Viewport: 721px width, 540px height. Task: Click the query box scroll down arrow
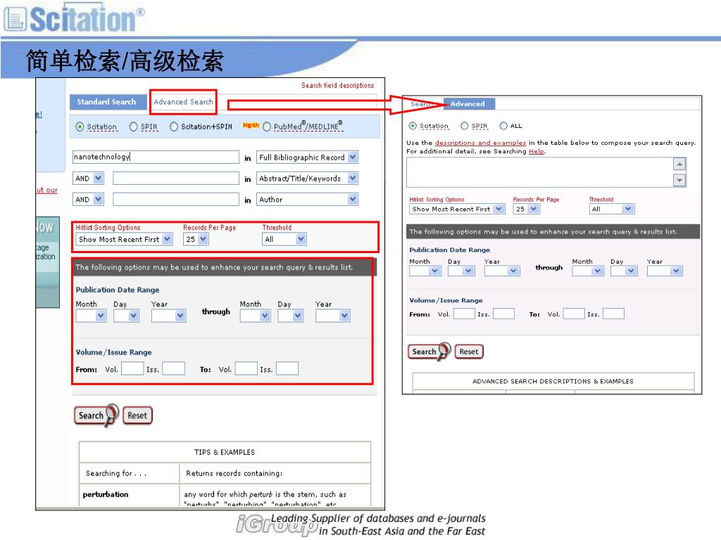click(x=679, y=181)
